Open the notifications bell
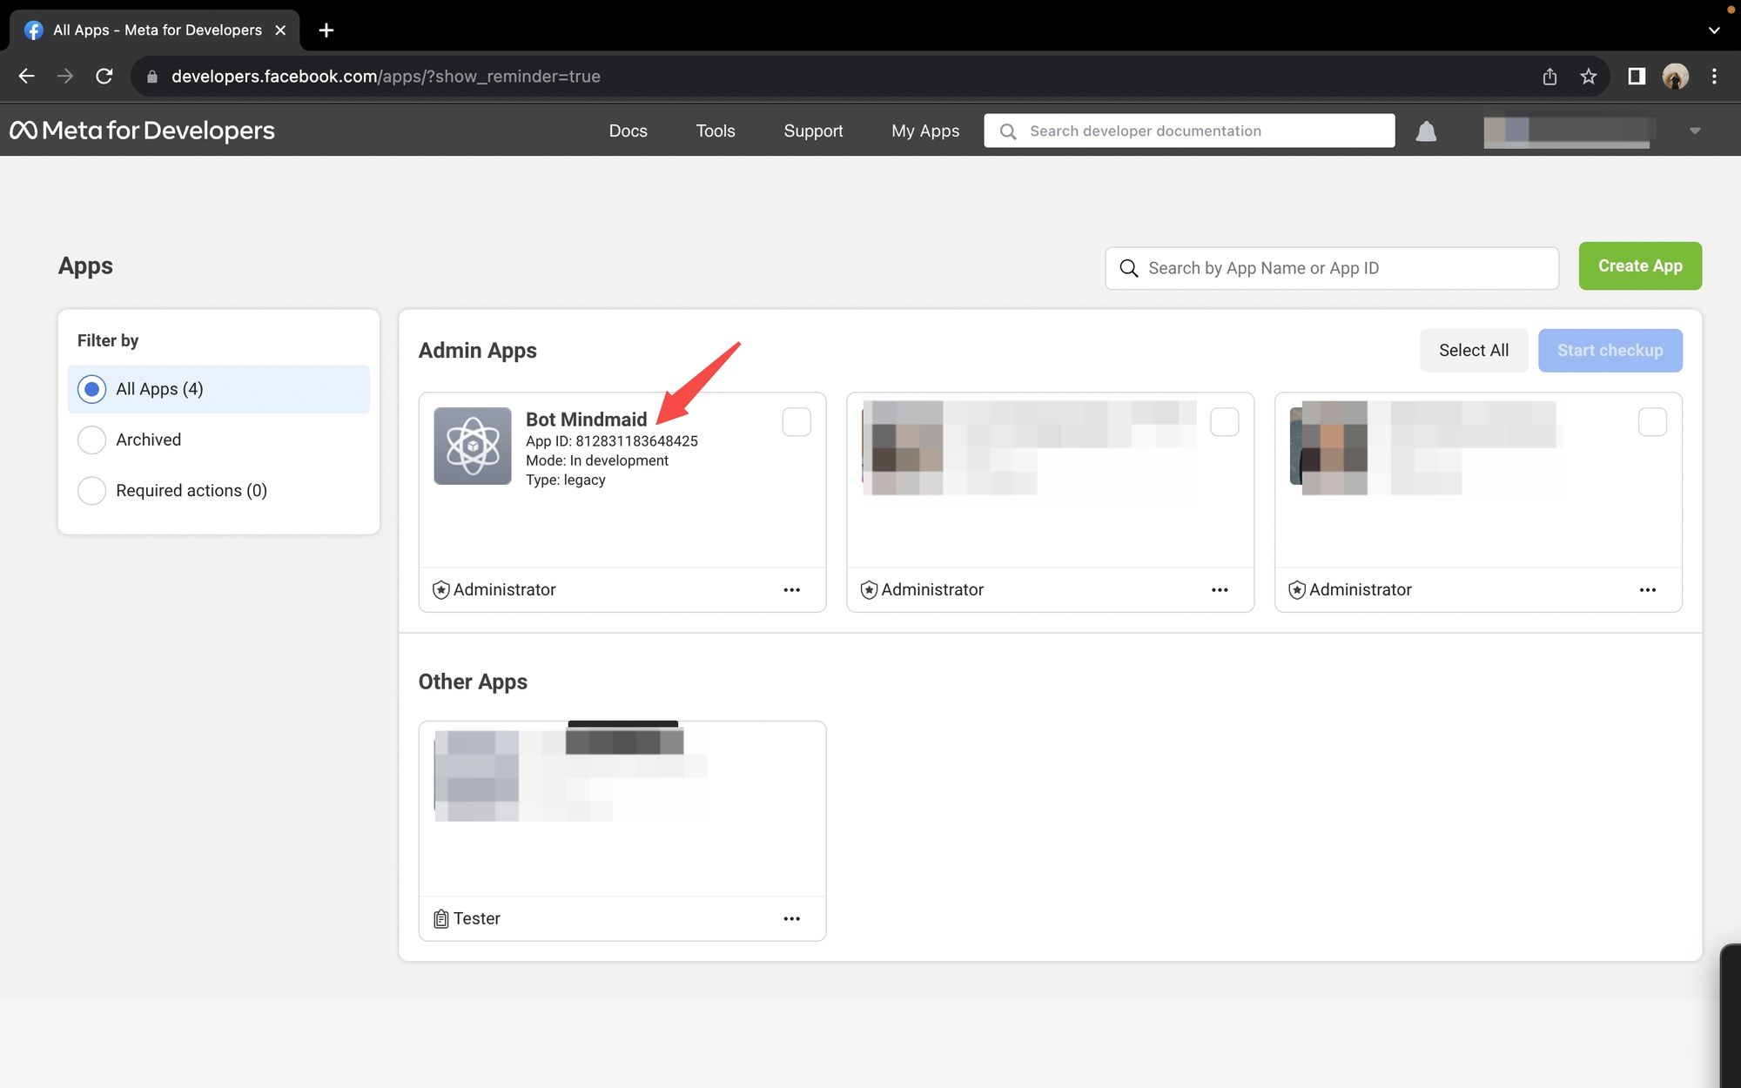This screenshot has height=1088, width=1741. coord(1426,131)
